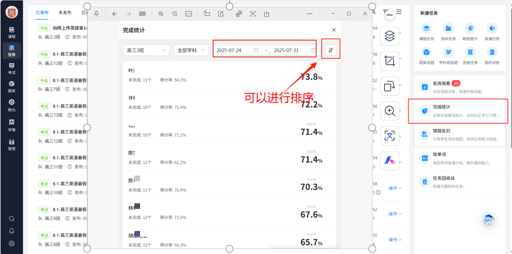
Task: Create a 课程任务 from new task panel
Action: pyautogui.click(x=426, y=32)
